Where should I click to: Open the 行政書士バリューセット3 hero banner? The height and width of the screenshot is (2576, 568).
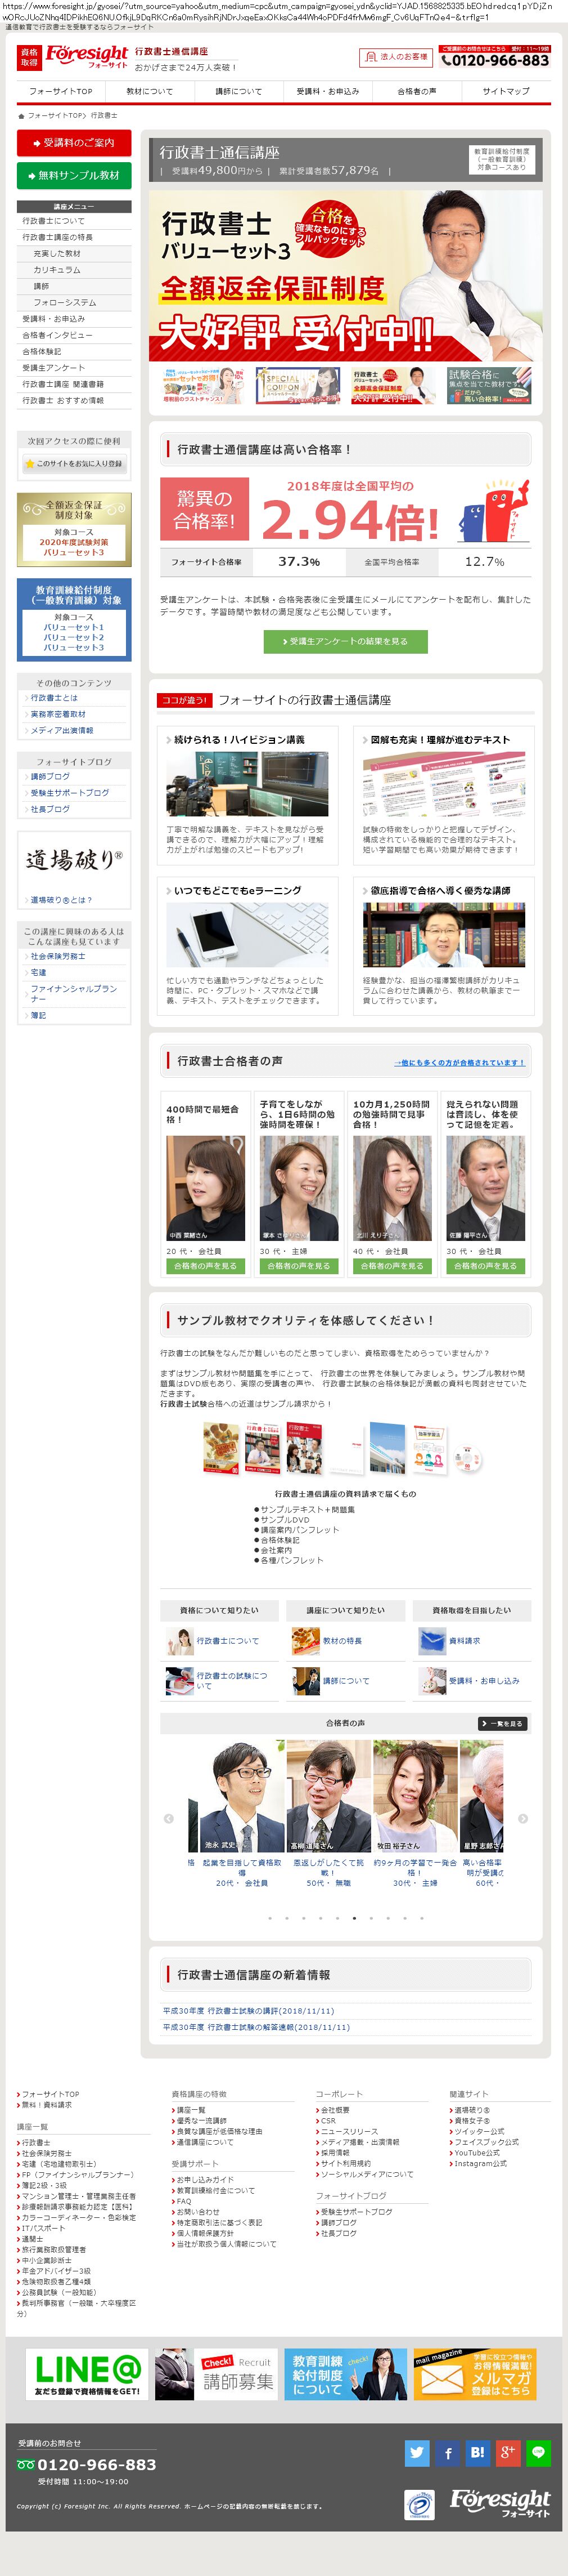coord(345,275)
